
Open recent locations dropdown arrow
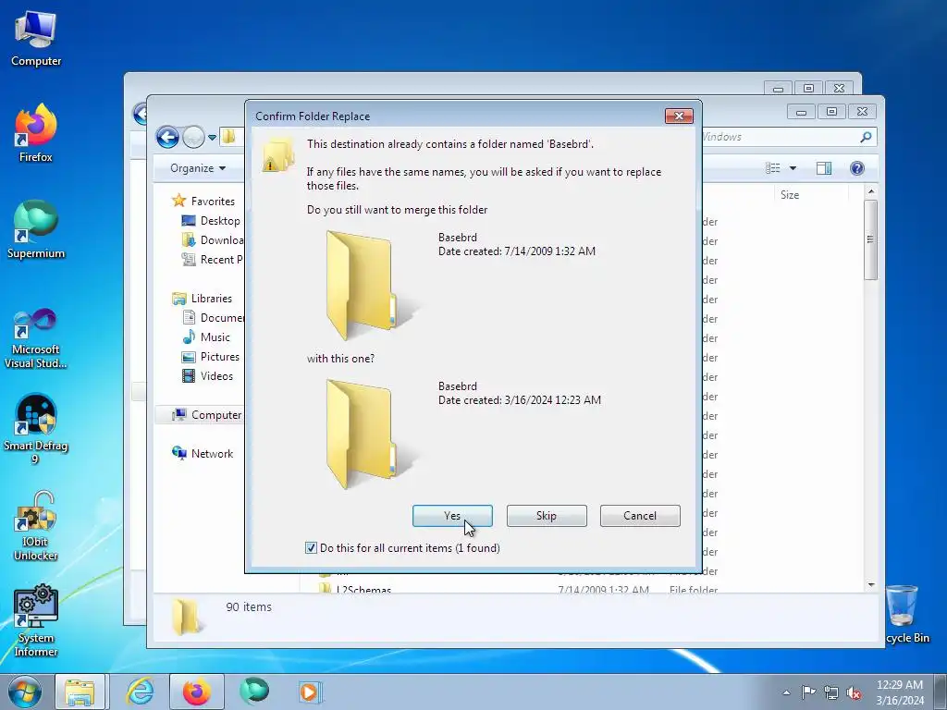click(212, 138)
